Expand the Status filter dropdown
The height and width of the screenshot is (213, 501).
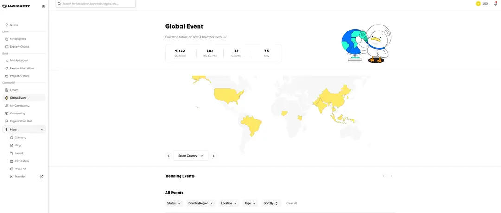pos(173,203)
